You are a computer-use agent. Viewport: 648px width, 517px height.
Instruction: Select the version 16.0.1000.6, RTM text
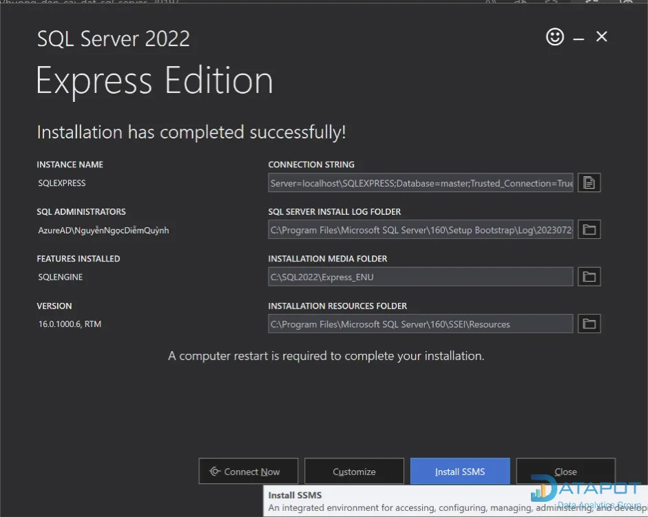pos(70,324)
